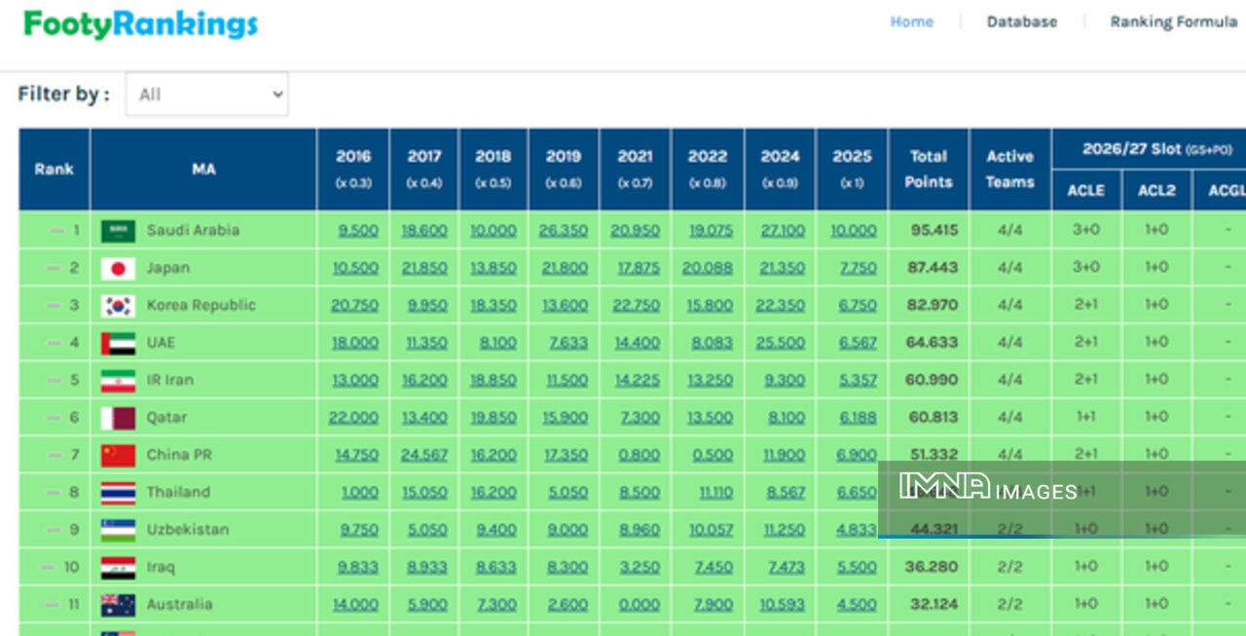Open the Home menu item
Screen dimensions: 1246x636
click(911, 21)
